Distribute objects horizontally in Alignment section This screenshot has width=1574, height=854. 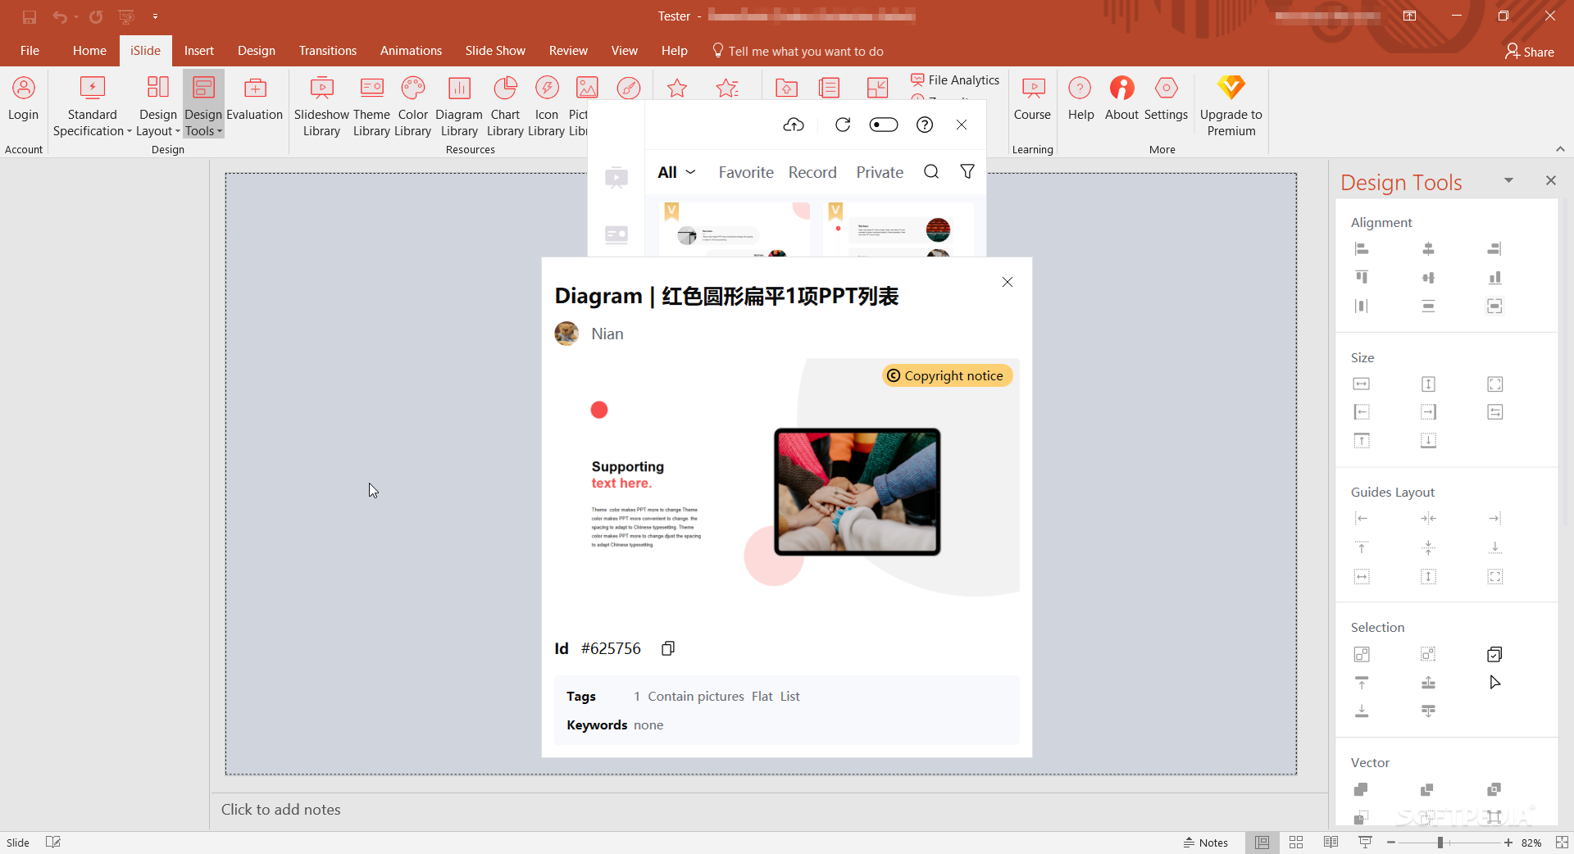1362,306
